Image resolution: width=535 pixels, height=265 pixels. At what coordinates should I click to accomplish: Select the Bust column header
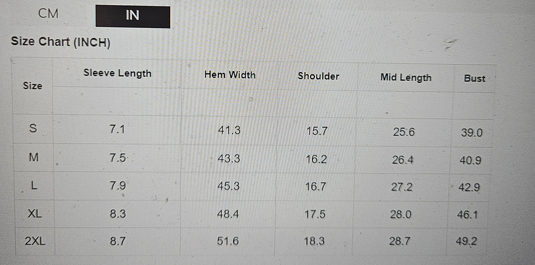(x=474, y=78)
